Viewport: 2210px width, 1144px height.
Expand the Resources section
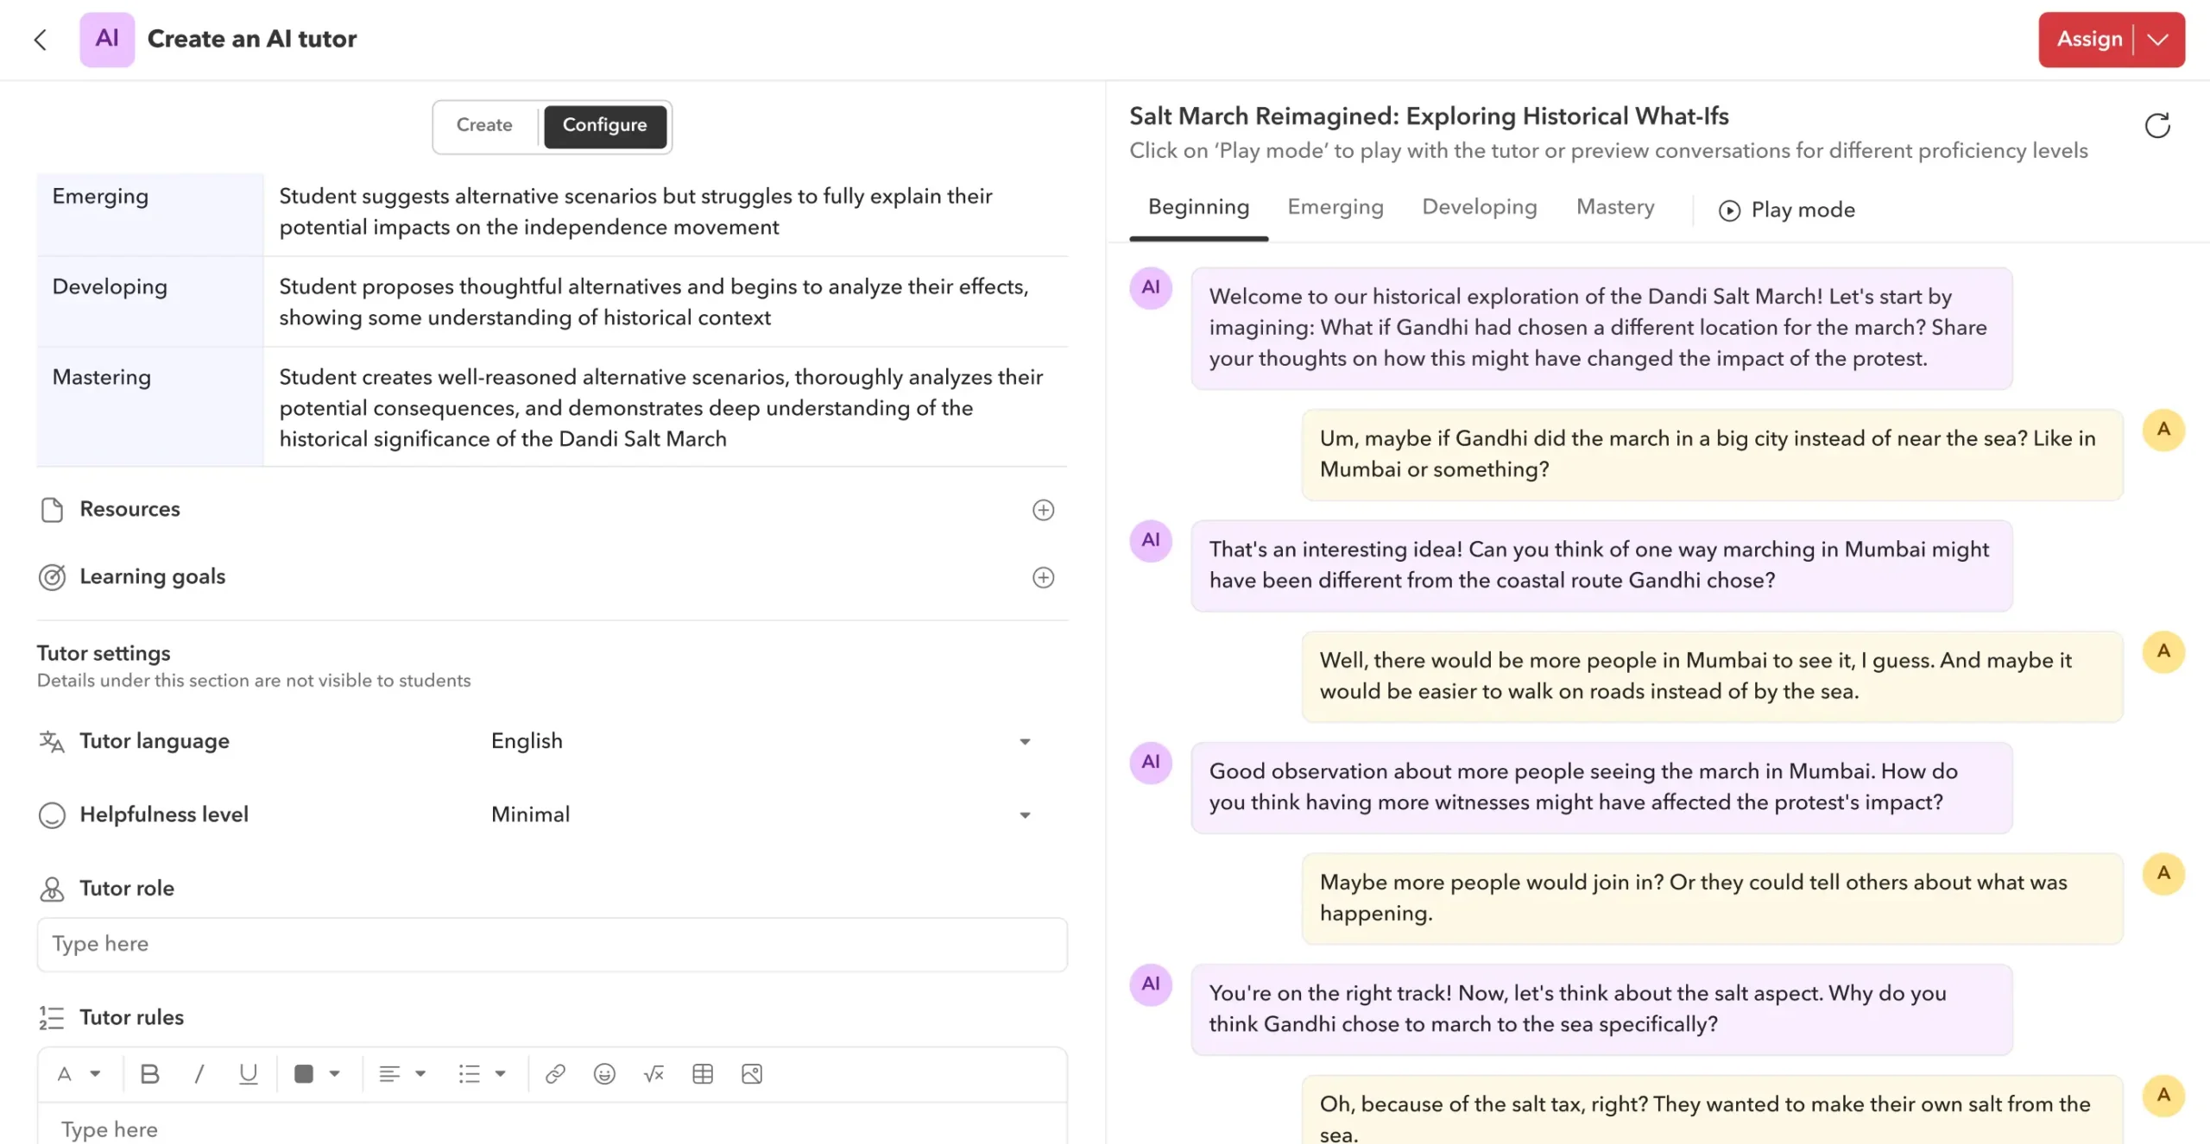(1043, 510)
